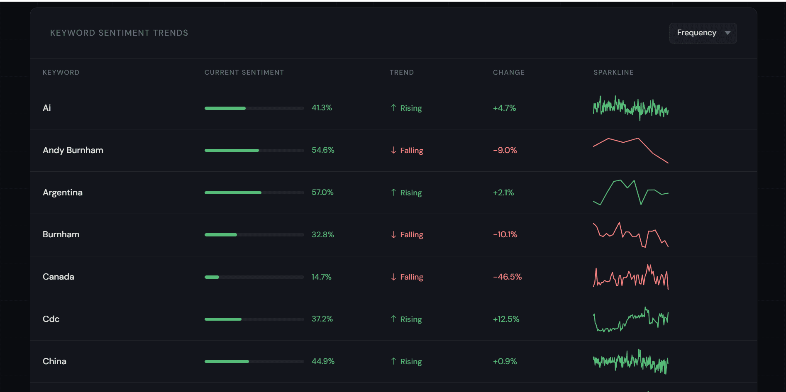786x392 pixels.
Task: Click the +0.9% change value
Action: [x=505, y=361]
